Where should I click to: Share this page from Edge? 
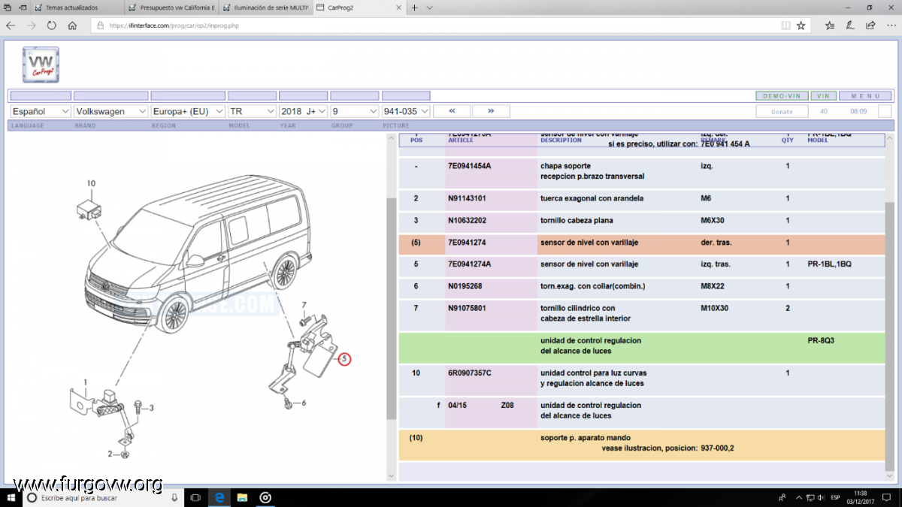click(870, 25)
